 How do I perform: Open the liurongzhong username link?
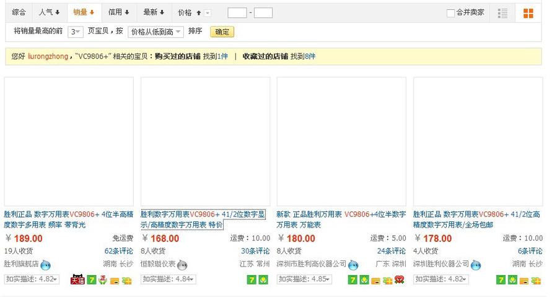click(48, 56)
